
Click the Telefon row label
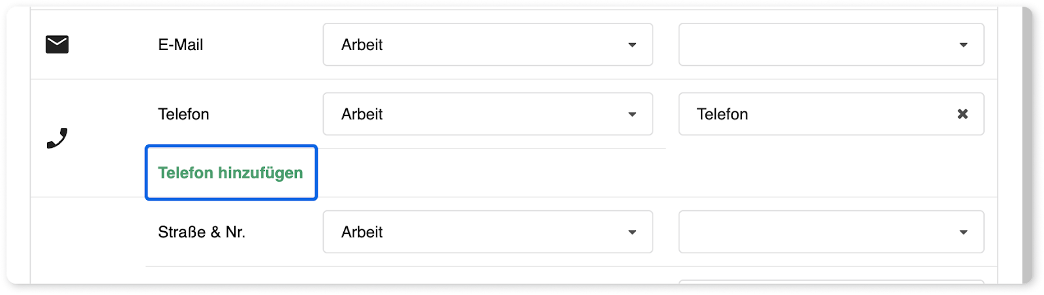click(x=183, y=114)
